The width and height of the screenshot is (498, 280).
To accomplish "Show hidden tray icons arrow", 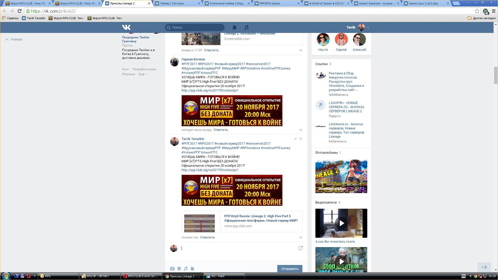I will [x=471, y=276].
